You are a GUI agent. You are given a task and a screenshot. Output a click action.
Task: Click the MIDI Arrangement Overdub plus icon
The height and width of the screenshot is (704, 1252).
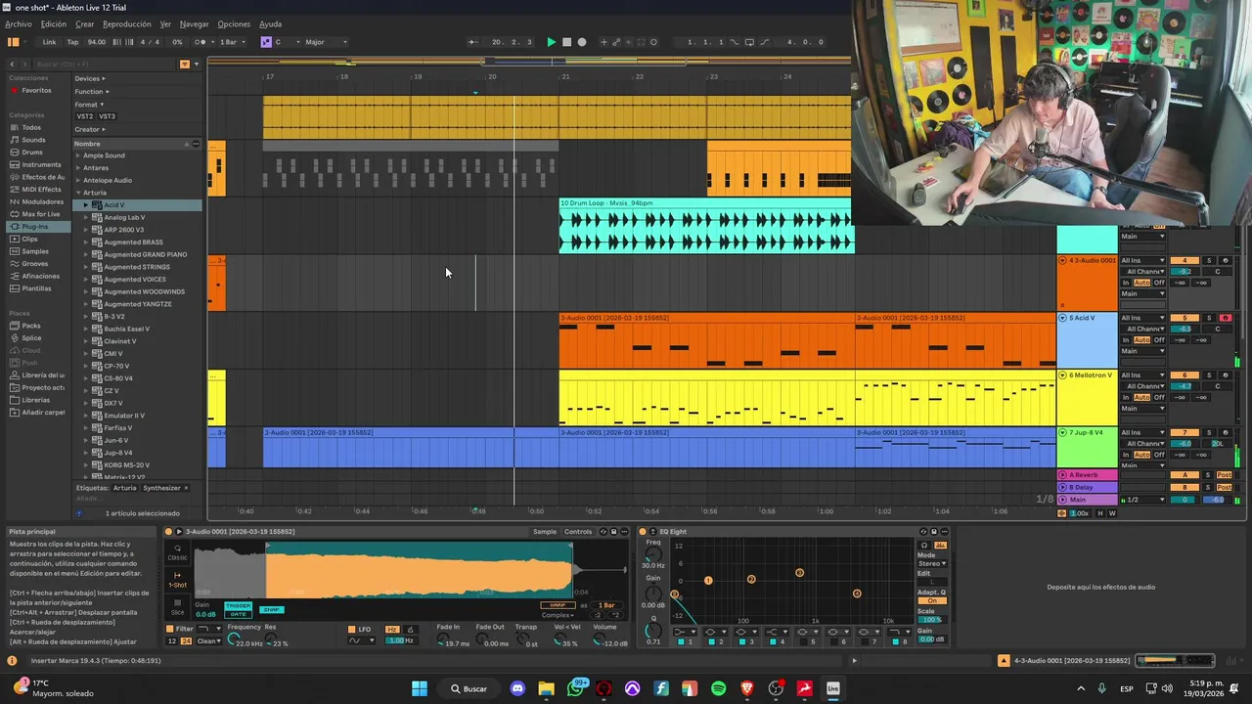[x=604, y=42]
